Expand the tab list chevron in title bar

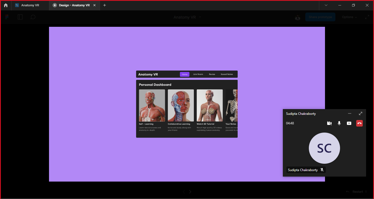click(326, 5)
